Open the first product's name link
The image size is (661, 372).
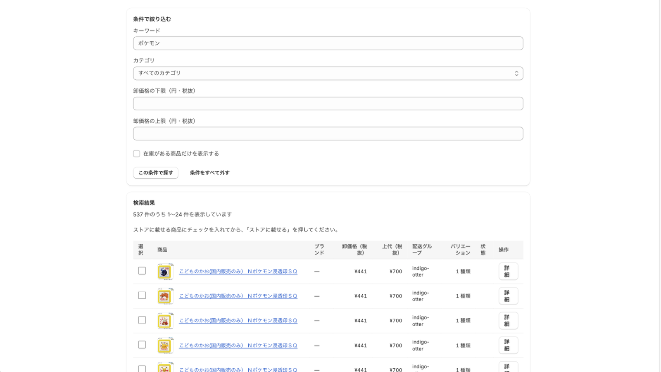[x=238, y=272]
